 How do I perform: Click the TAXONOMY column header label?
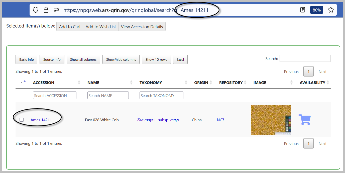coord(151,82)
